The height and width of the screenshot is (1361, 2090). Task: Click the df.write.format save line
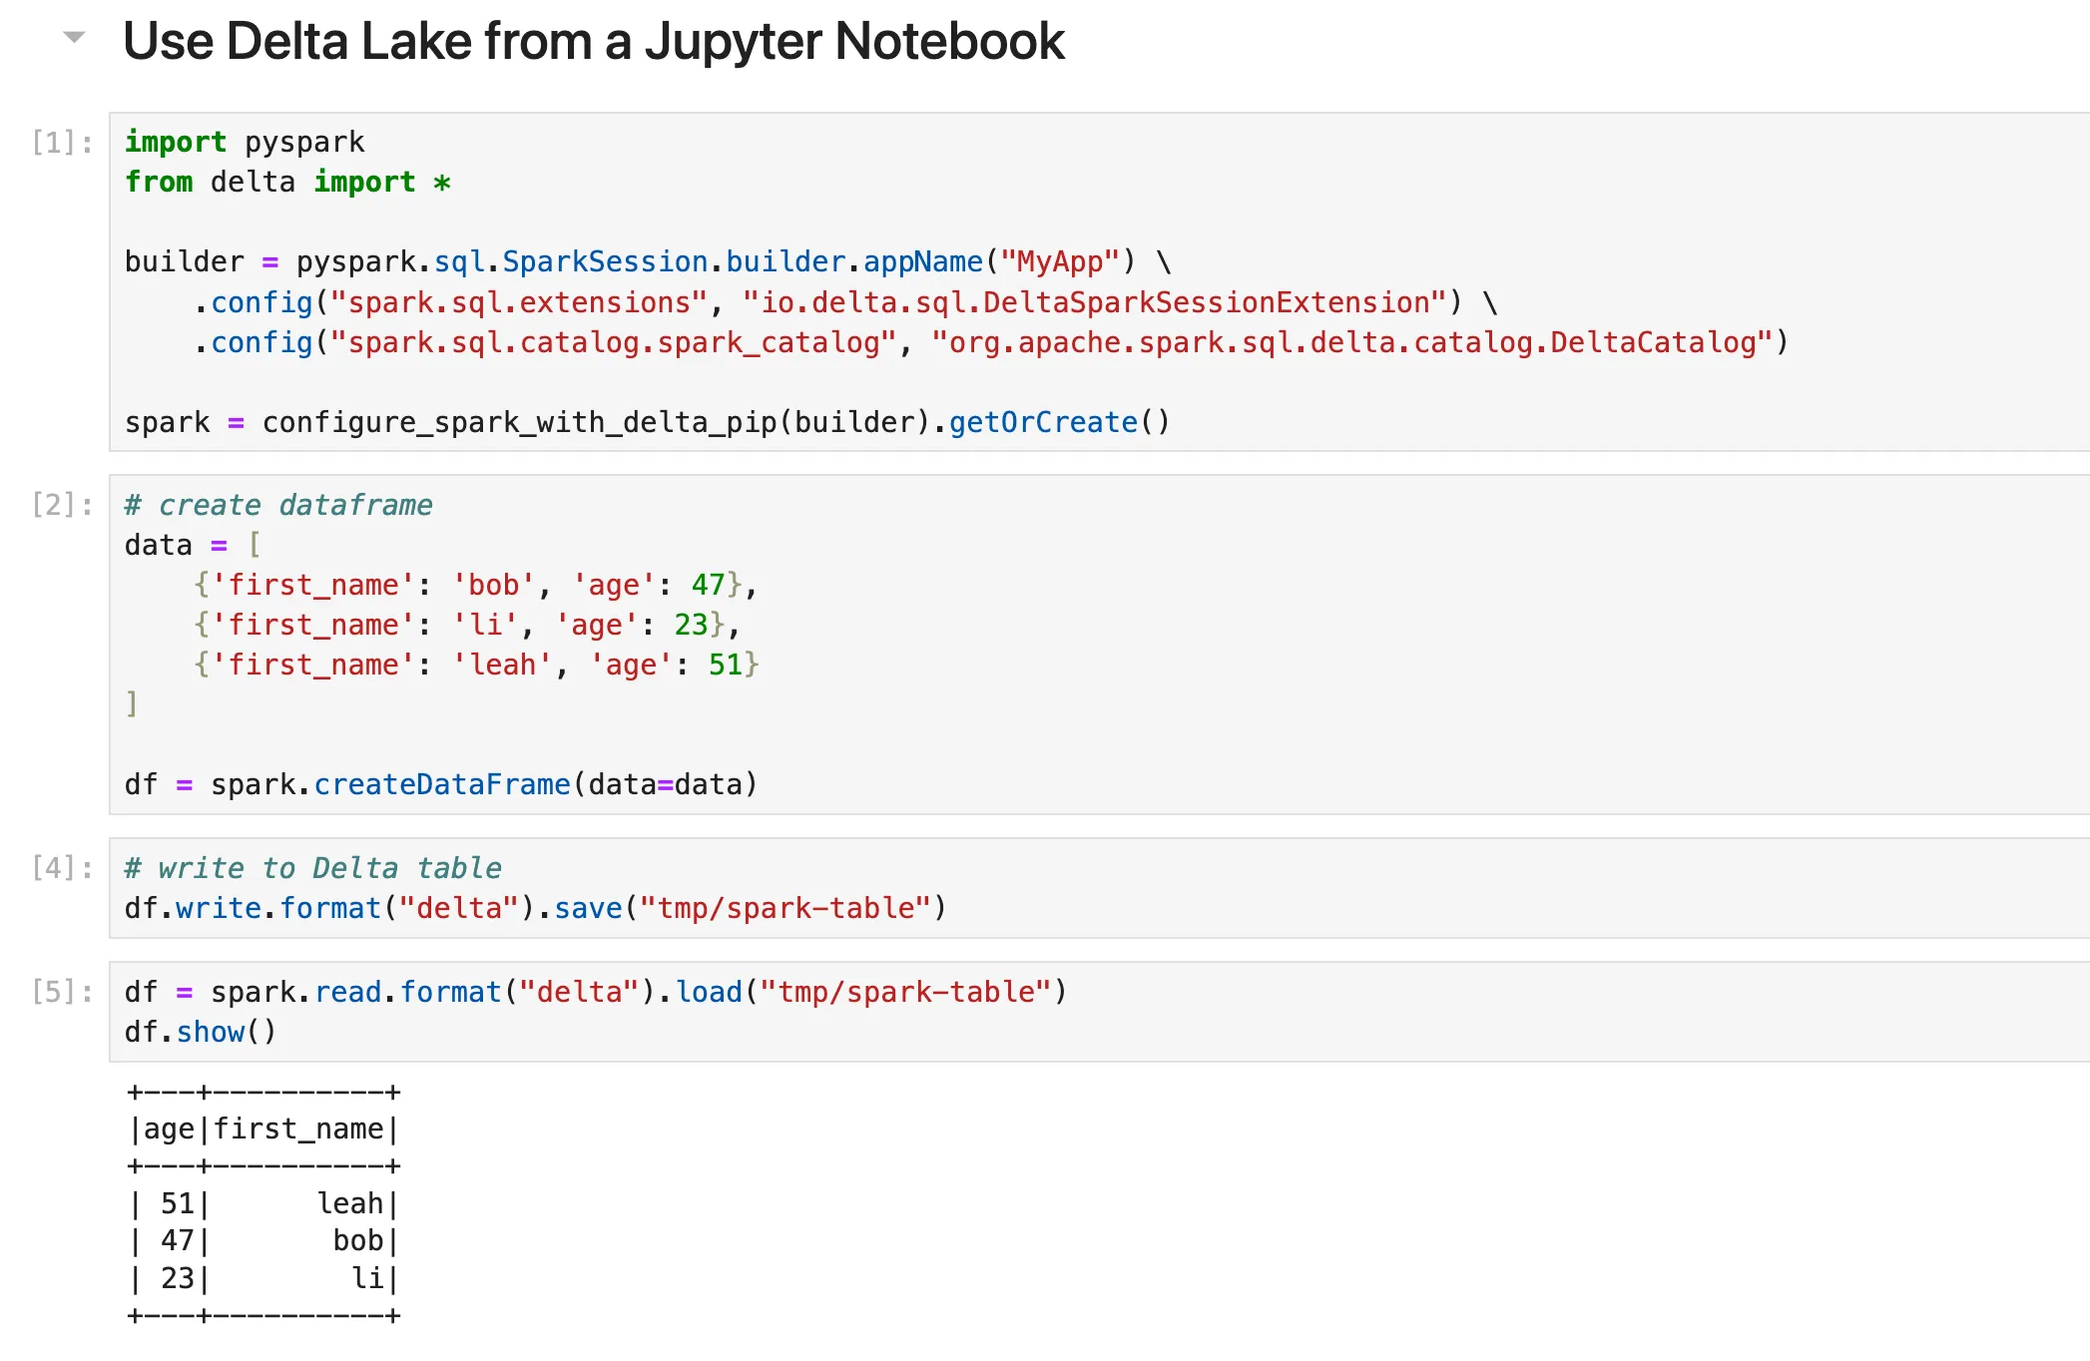point(535,908)
